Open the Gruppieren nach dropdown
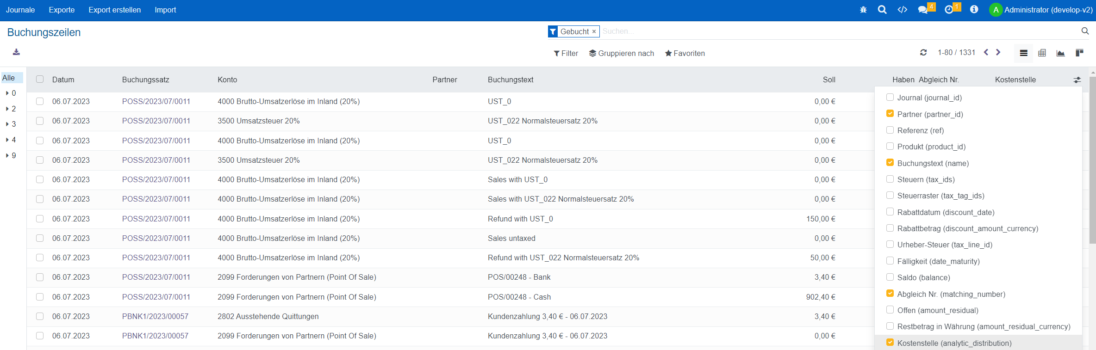 click(621, 54)
